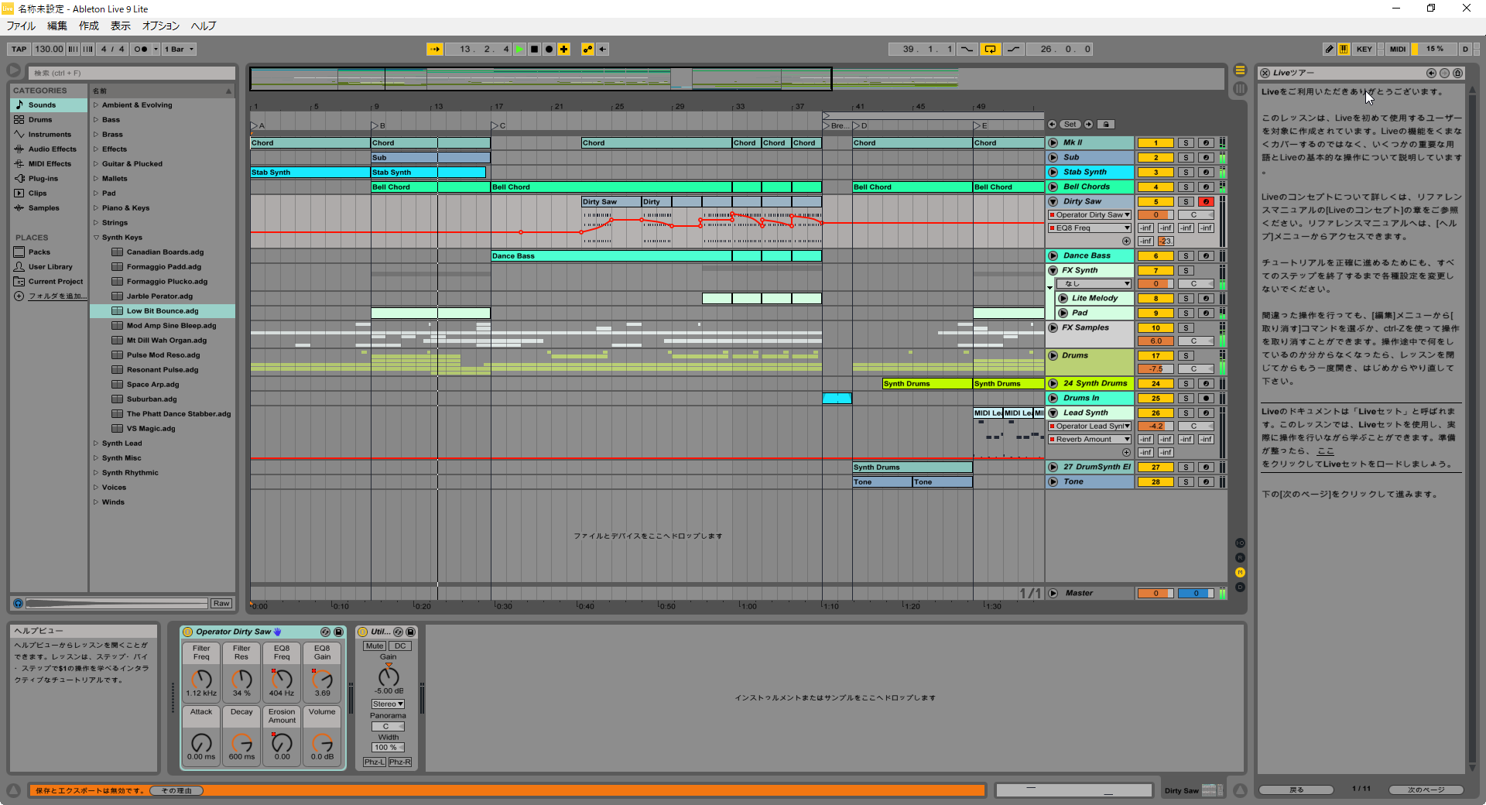1486x805 pixels.
Task: Toggle Operator Dirty Saw device activator
Action: 188,632
